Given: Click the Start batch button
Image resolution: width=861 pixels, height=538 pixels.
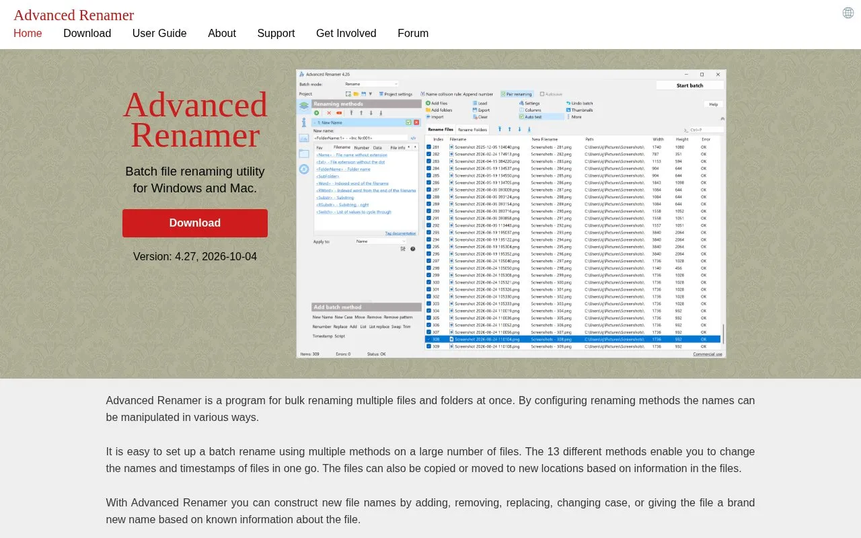Looking at the screenshot, I should click(x=690, y=85).
